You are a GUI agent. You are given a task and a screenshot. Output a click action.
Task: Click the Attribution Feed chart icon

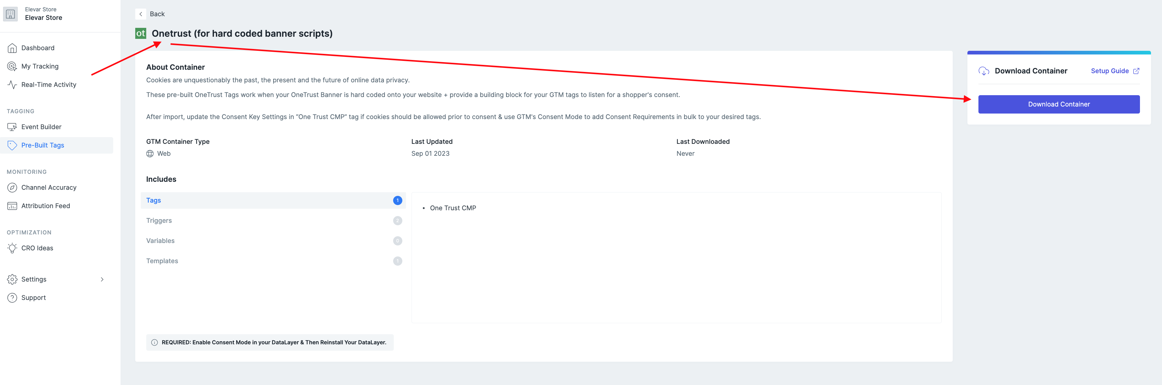click(12, 206)
